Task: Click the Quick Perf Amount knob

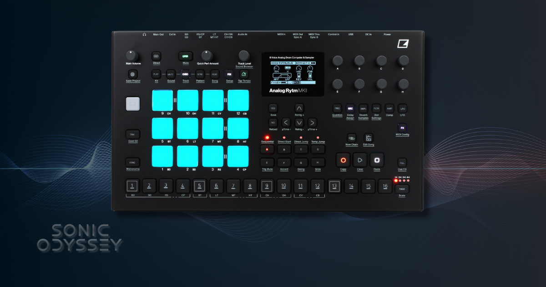Action: point(207,56)
